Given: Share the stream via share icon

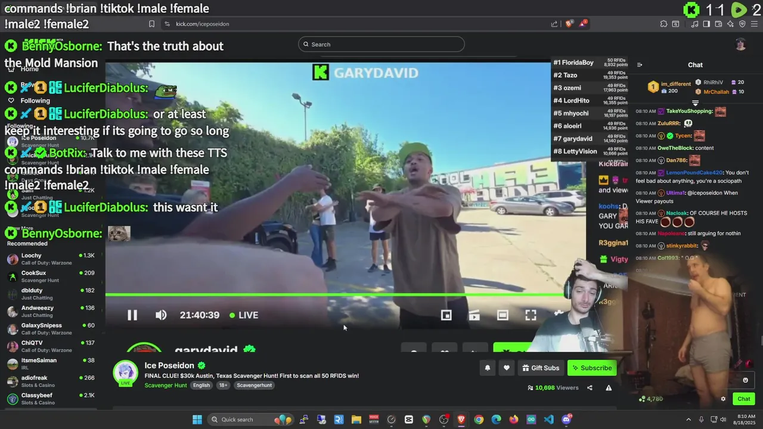Looking at the screenshot, I should 590,388.
